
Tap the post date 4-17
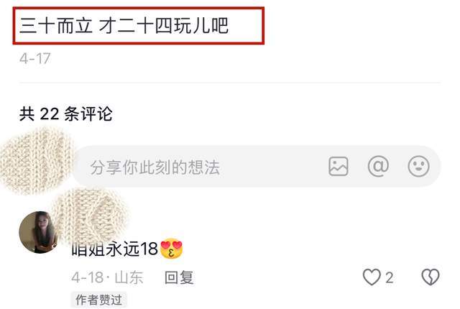click(x=35, y=58)
